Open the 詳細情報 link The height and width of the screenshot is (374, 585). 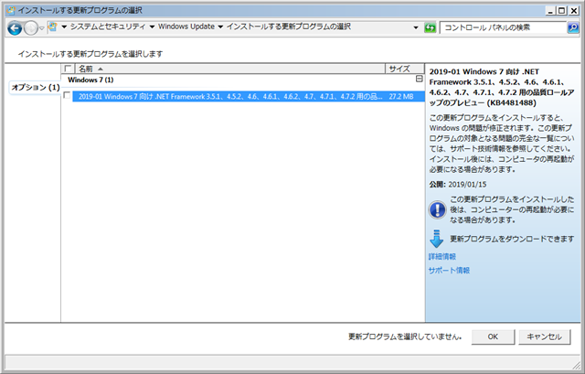442,256
